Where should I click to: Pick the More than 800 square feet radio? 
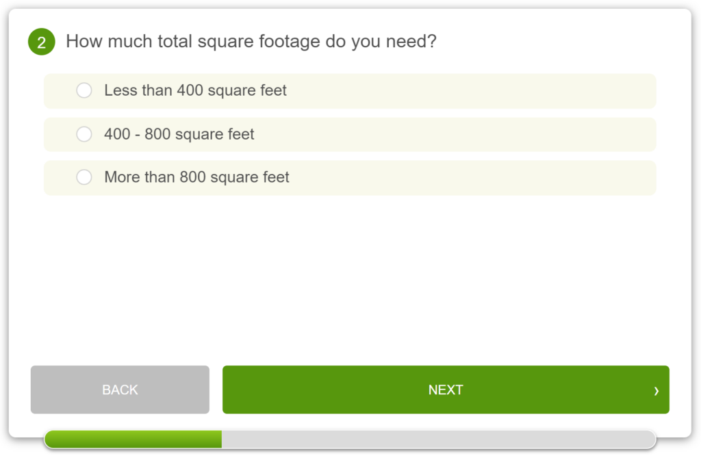point(84,177)
